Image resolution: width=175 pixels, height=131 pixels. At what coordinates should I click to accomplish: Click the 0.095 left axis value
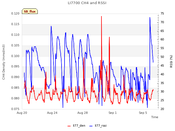pos(15,67)
